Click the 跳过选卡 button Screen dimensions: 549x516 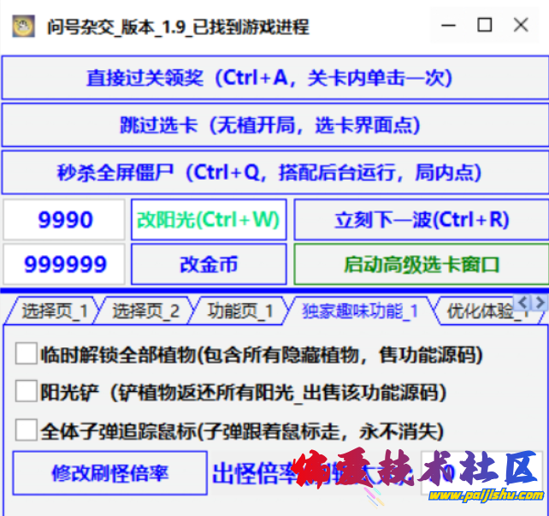pos(269,125)
